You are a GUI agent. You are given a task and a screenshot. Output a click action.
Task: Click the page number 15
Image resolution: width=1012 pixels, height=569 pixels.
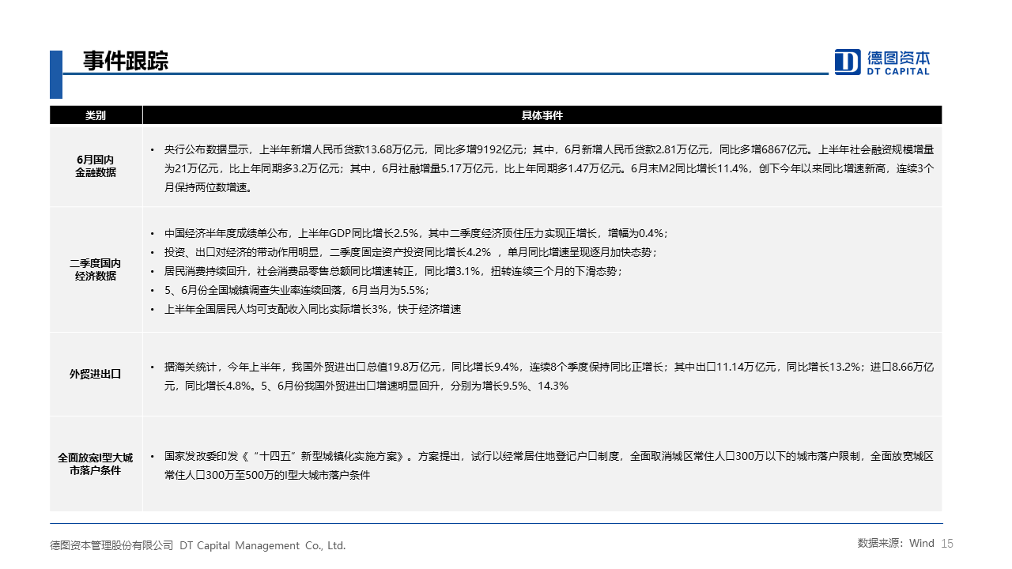(x=948, y=543)
